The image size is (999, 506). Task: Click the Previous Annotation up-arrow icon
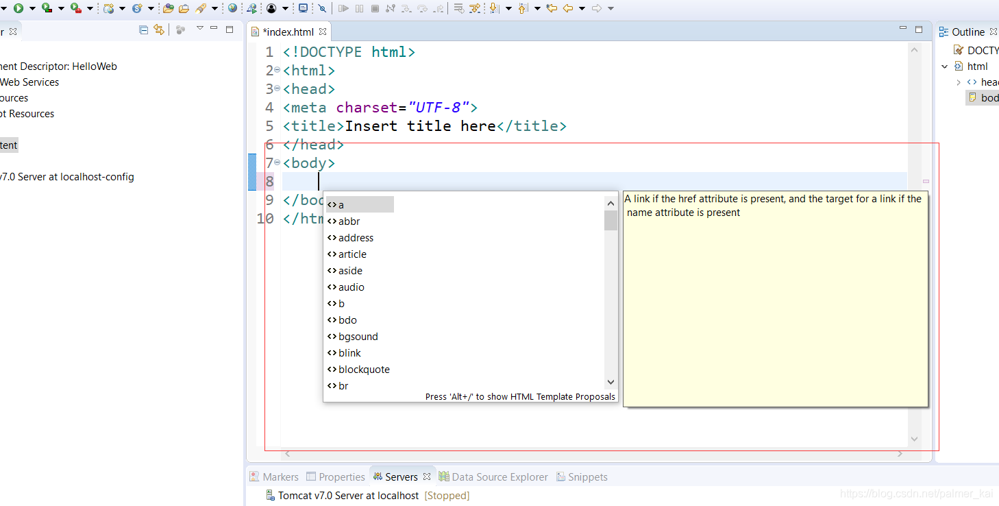tap(523, 8)
